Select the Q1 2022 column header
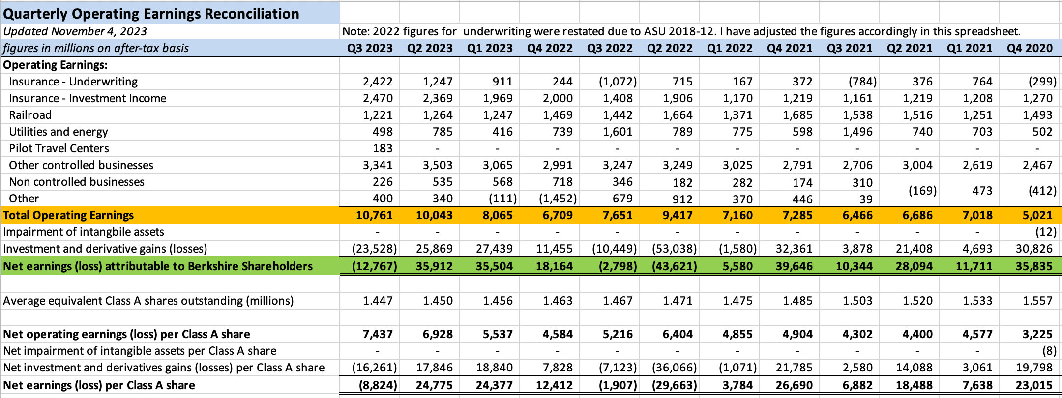The image size is (1062, 398). point(730,48)
